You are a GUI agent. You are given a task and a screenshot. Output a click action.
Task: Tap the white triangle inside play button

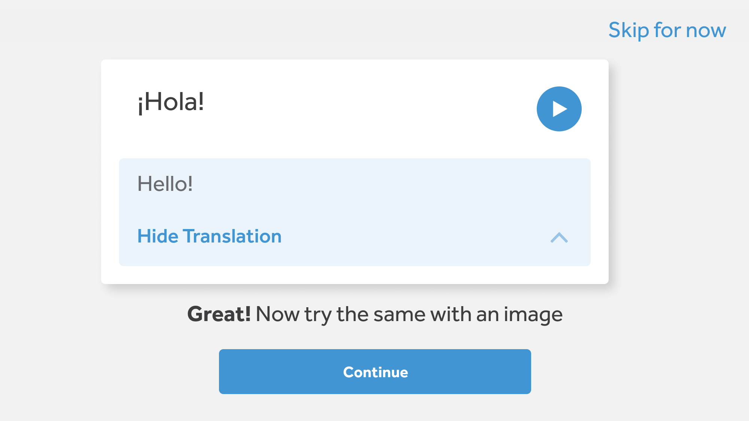(x=560, y=109)
